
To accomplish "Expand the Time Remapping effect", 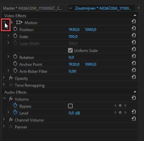I will coord(4,84).
